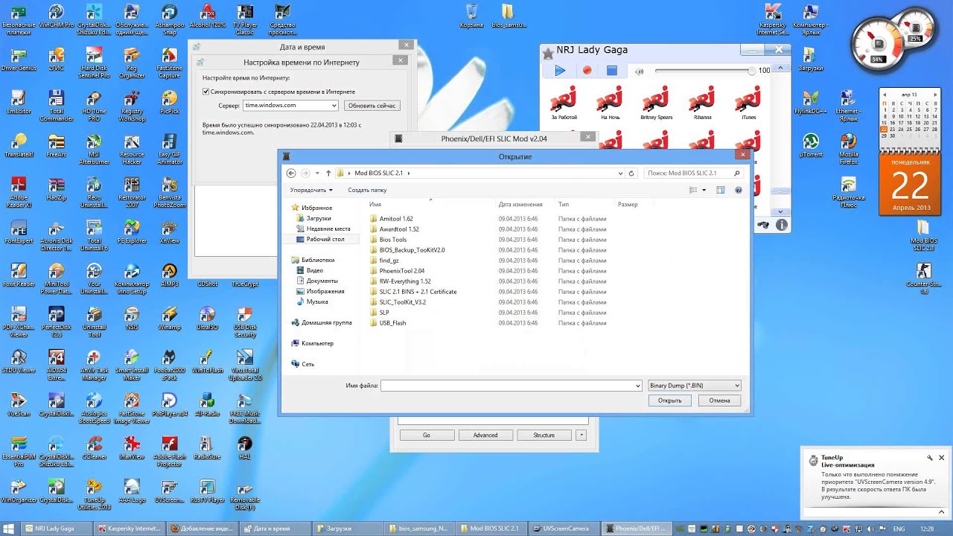Select the SLIC_ToolKit_V3.2 folder
953x536 pixels.
(x=403, y=302)
